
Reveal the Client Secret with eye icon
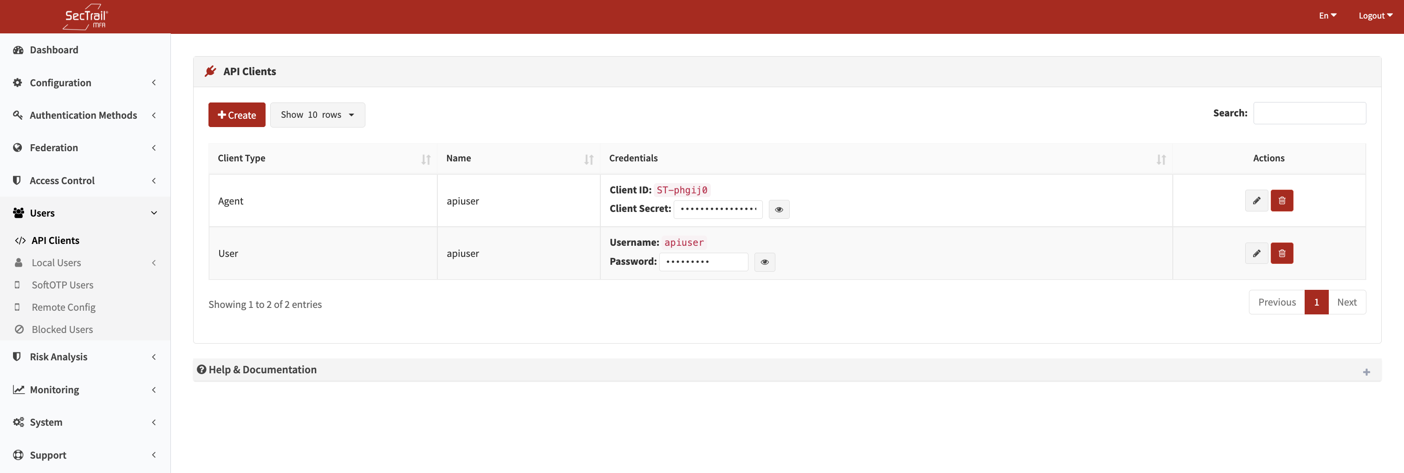(778, 210)
